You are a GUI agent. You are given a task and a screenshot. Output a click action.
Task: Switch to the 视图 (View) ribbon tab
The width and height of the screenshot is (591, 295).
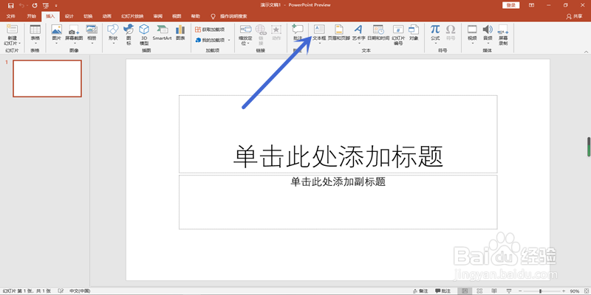[x=177, y=16]
